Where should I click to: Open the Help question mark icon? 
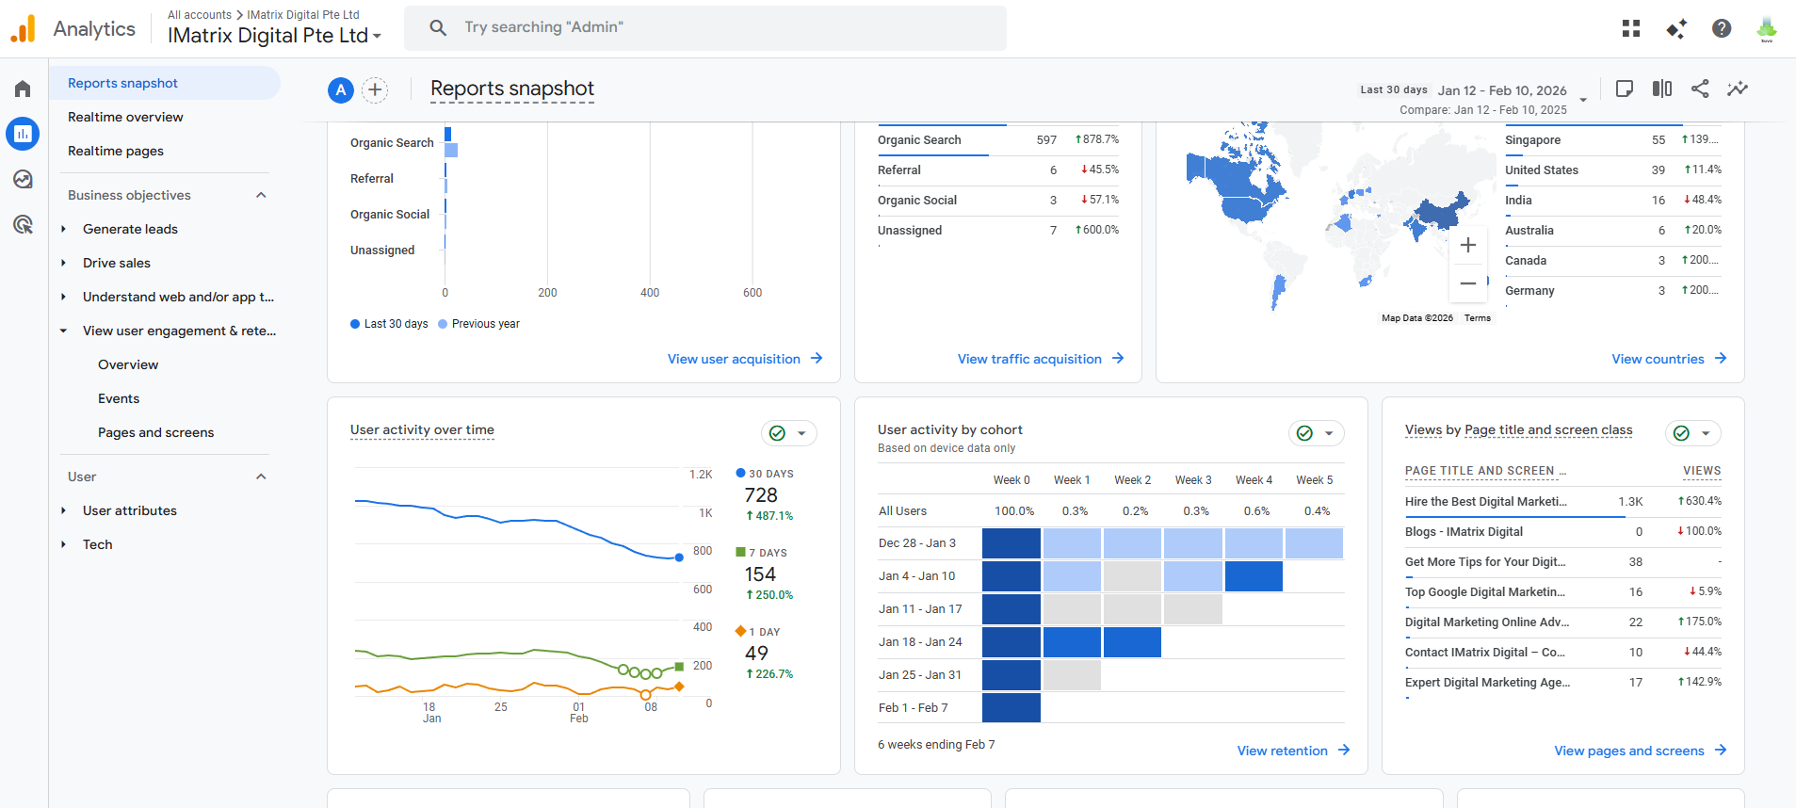[x=1722, y=28]
